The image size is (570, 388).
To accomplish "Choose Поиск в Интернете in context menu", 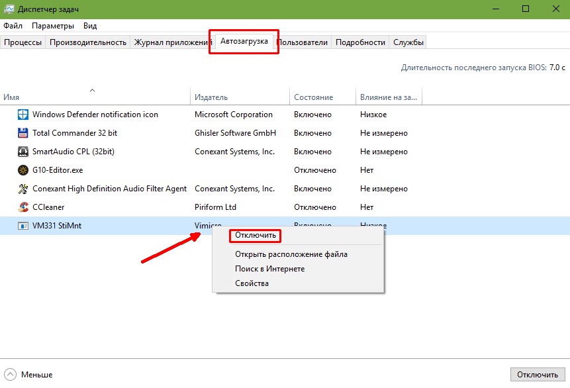I will 269,269.
